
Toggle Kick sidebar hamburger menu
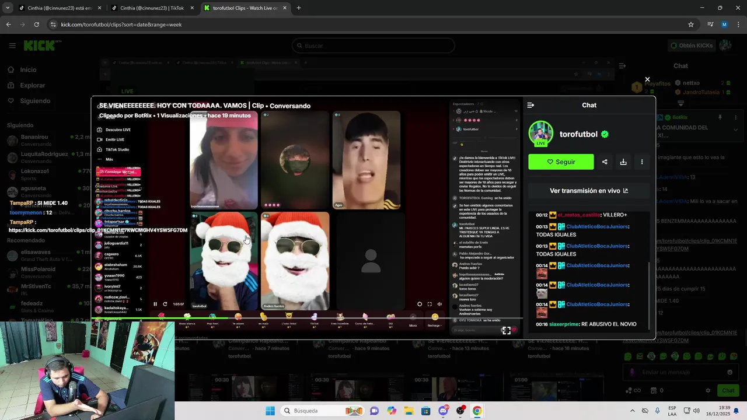[12, 45]
